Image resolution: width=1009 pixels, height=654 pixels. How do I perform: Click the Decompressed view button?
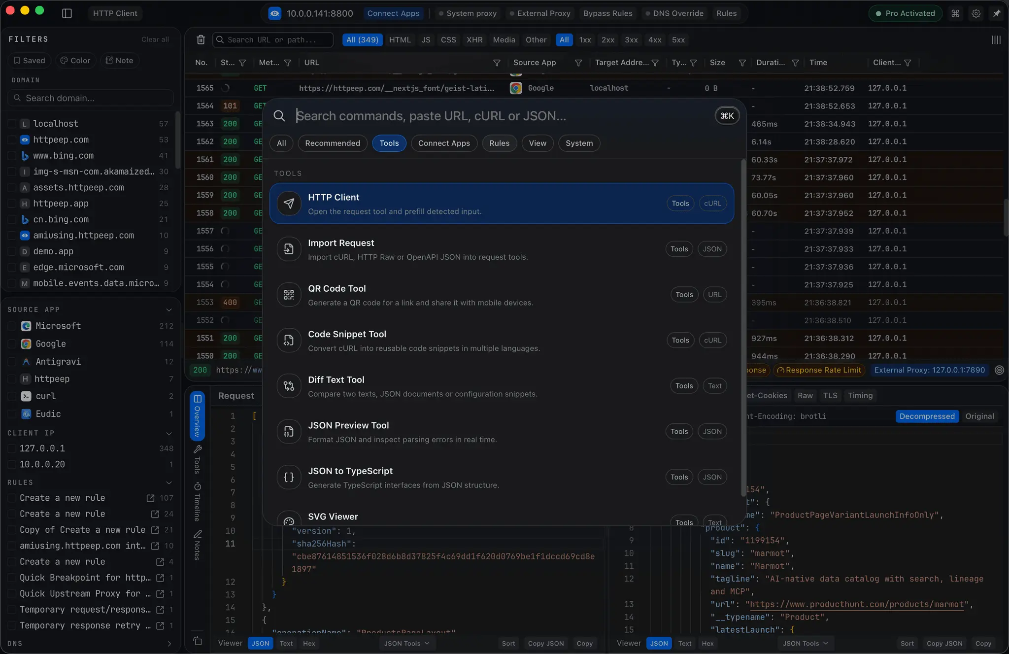click(x=927, y=416)
